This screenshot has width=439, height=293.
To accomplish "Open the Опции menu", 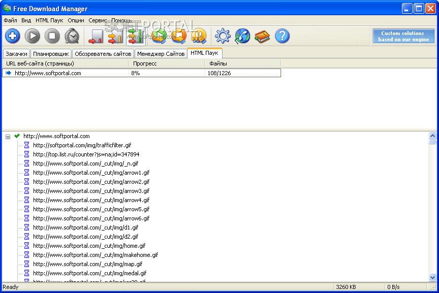I will click(x=76, y=20).
